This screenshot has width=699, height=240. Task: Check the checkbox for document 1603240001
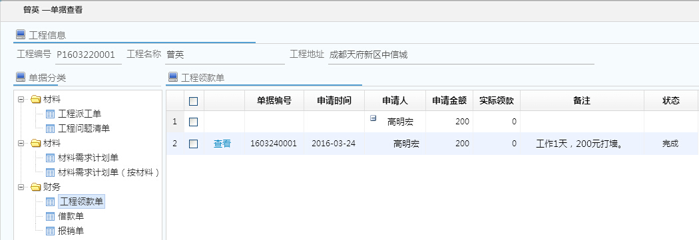click(x=194, y=144)
